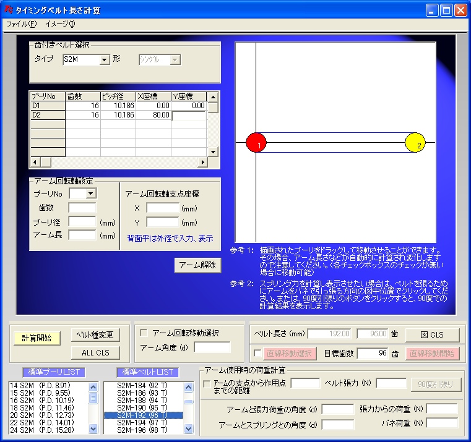
Task: Click the application icon in title bar
Action: 8,10
